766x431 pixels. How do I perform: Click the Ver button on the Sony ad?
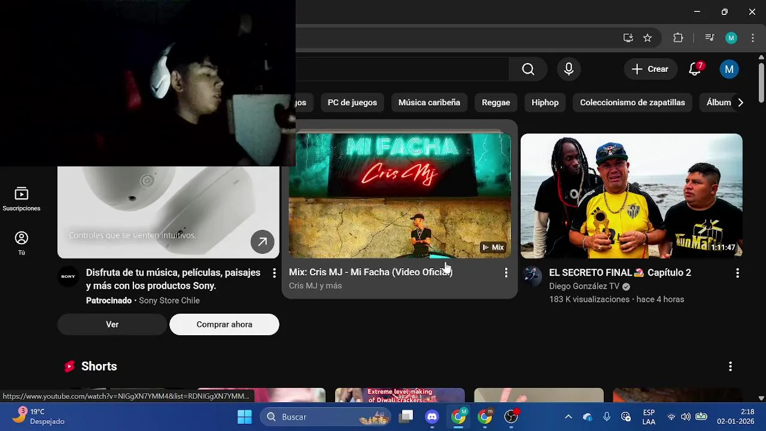tap(112, 324)
